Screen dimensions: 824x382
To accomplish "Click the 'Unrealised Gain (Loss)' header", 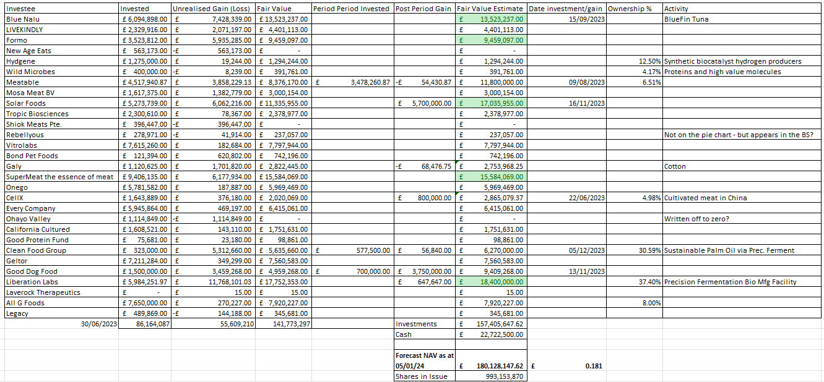I will point(213,9).
